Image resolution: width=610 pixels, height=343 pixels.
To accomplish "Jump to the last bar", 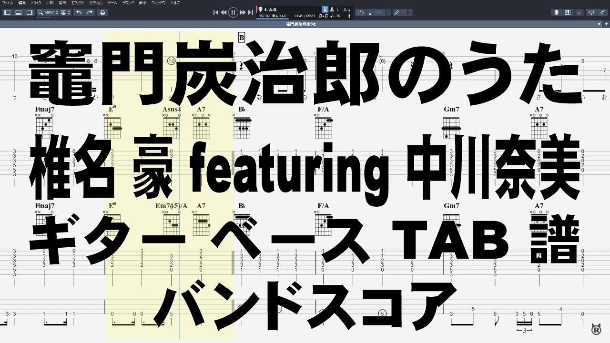I will pos(250,12).
